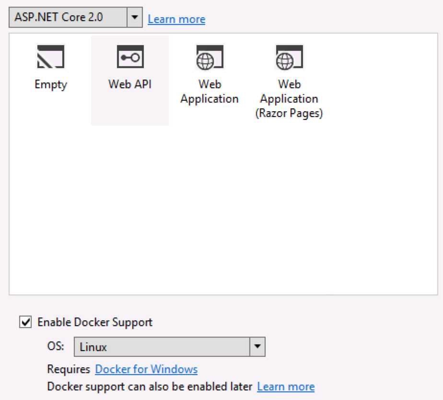443x400 pixels.
Task: Click the Enable Docker Support label
Action: (95, 322)
